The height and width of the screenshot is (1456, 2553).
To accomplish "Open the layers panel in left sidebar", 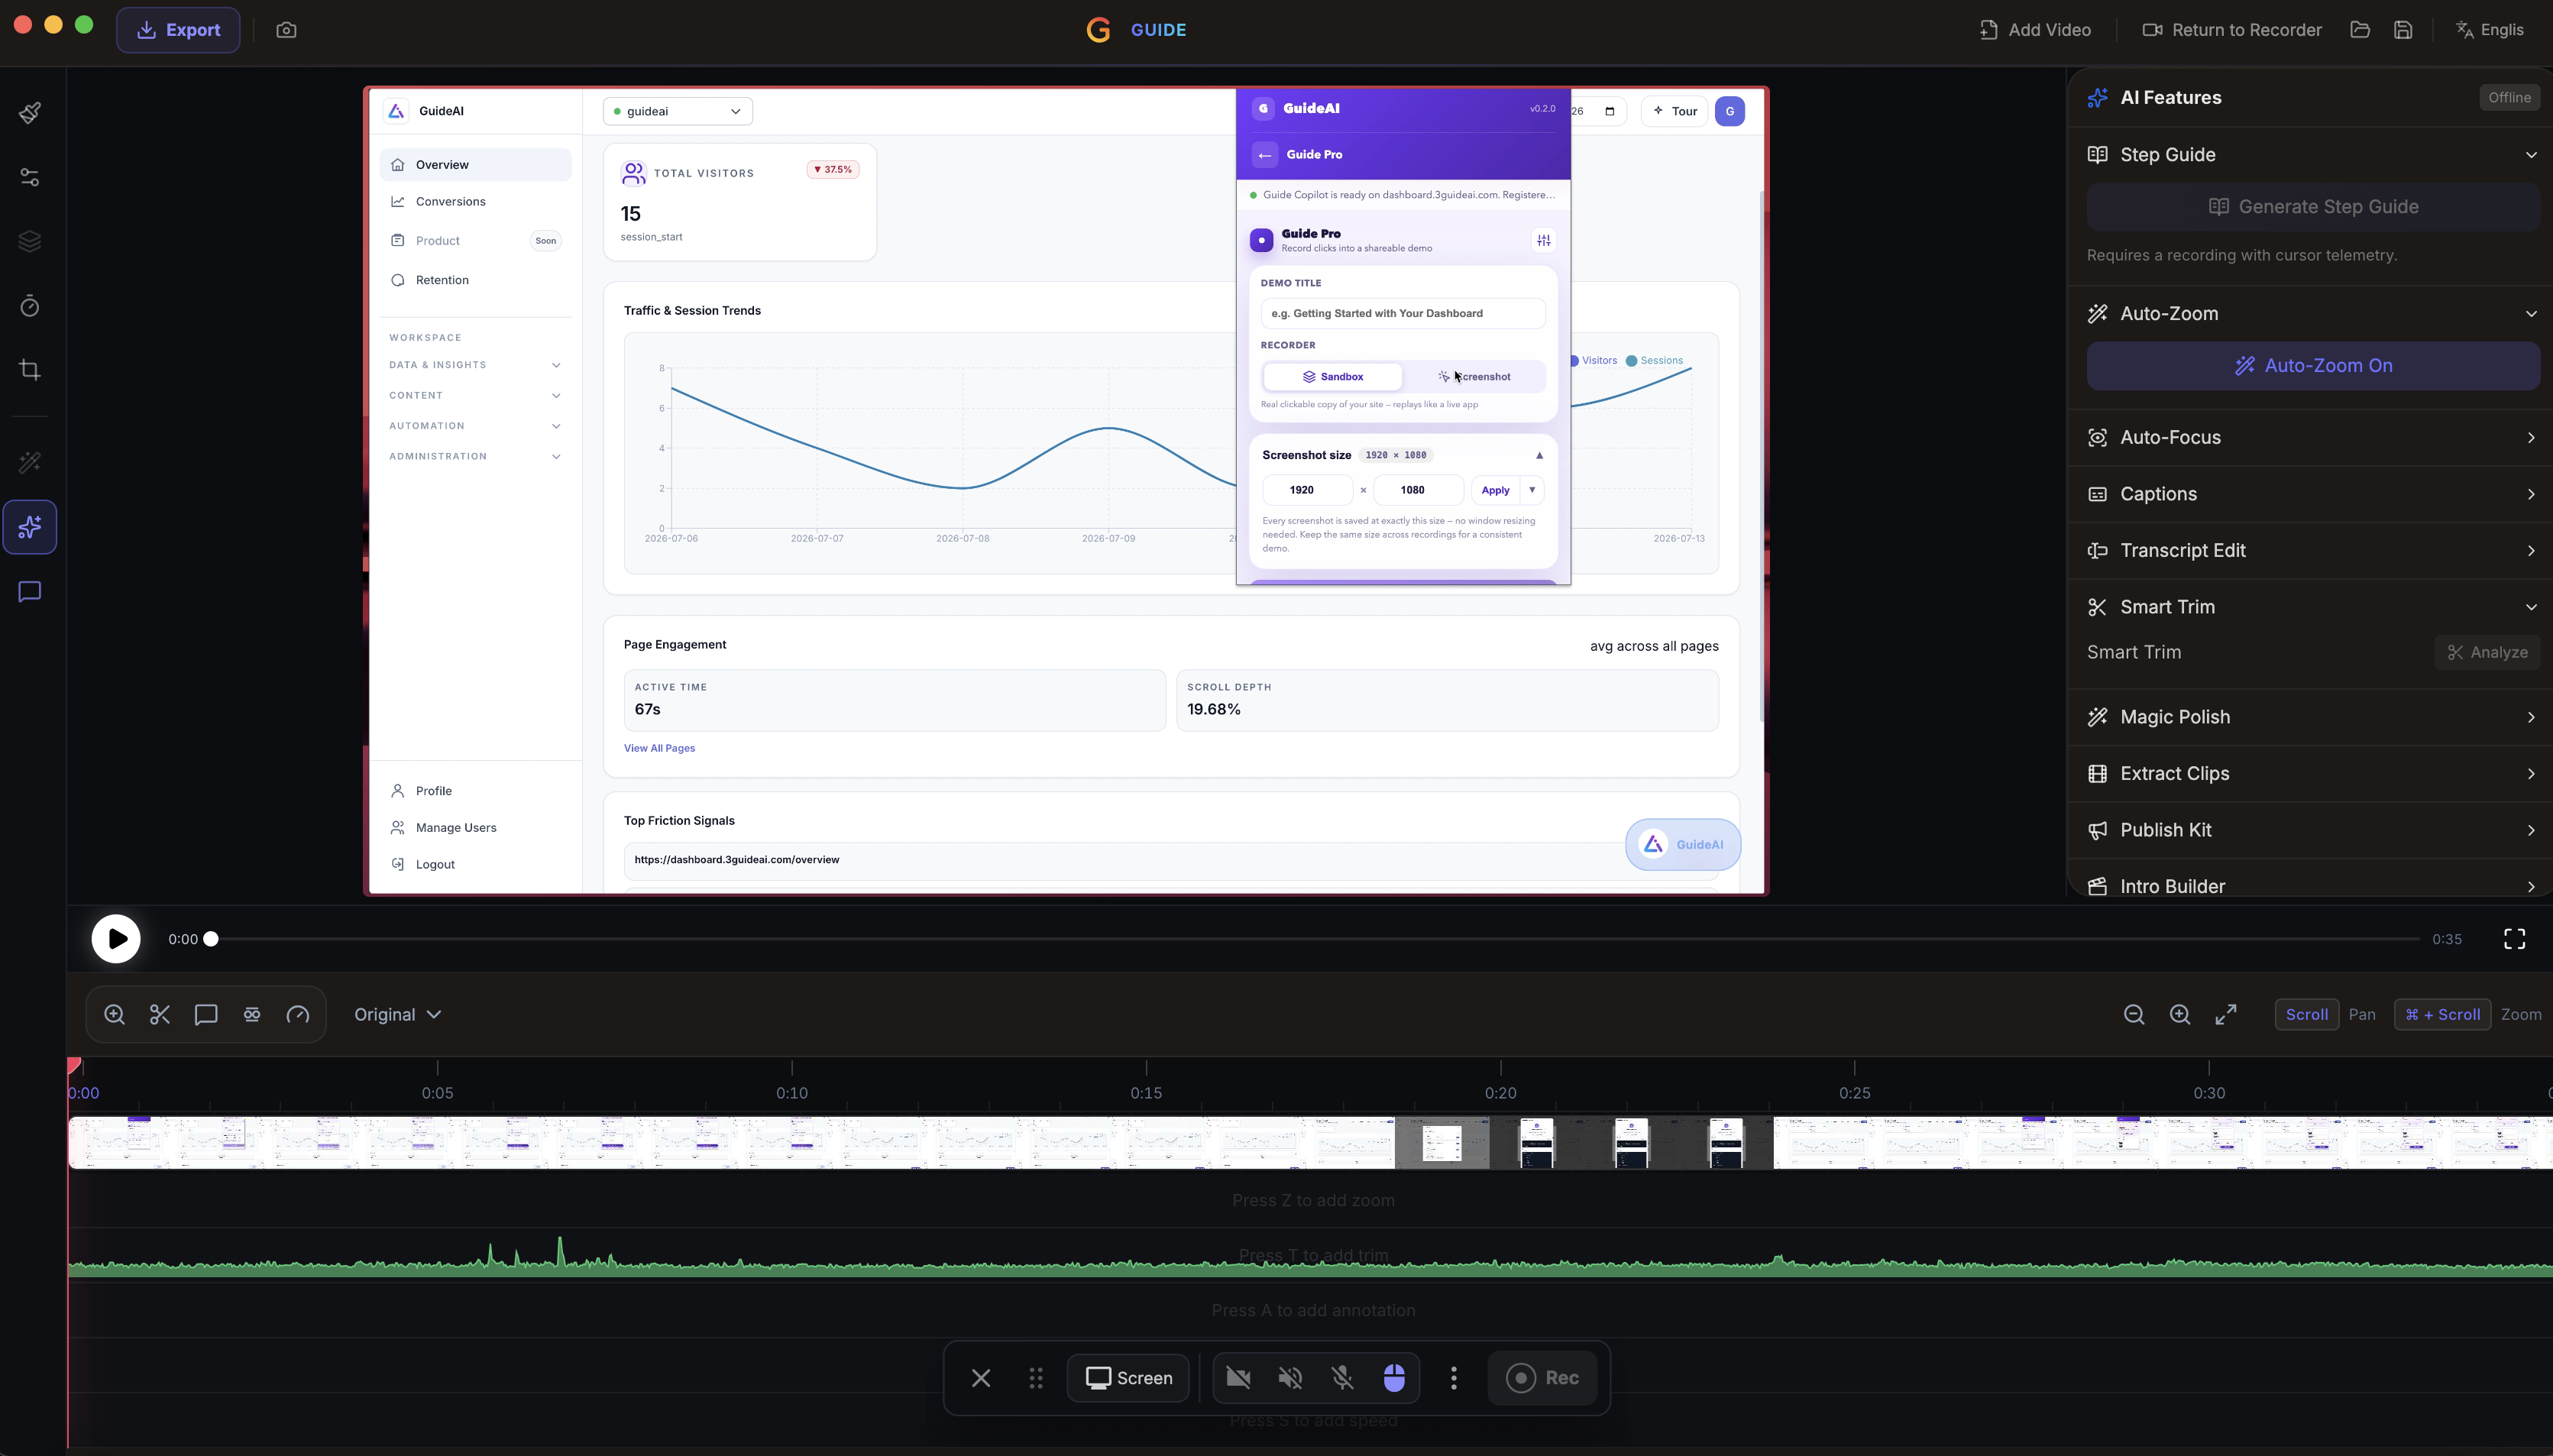I will point(30,241).
